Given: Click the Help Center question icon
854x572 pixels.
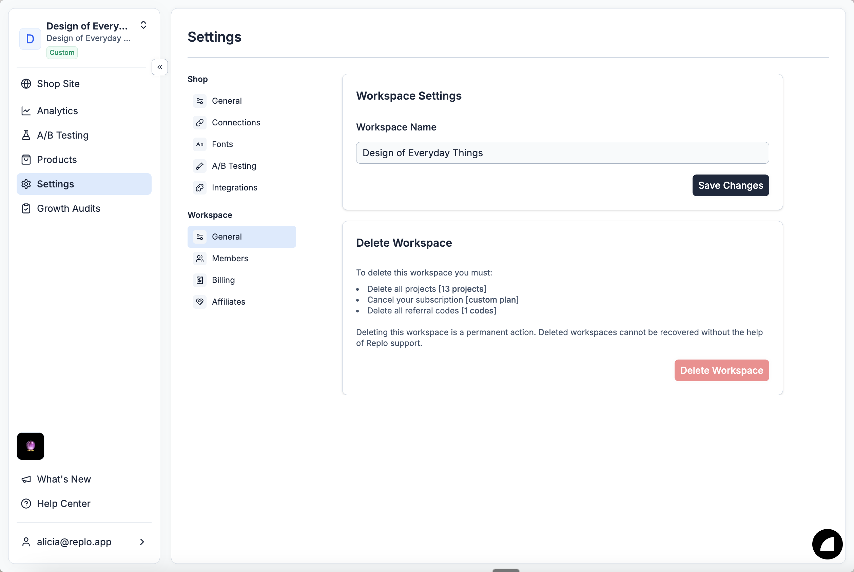Looking at the screenshot, I should point(26,504).
